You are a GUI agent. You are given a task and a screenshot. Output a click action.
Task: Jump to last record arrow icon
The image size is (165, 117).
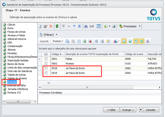(80, 26)
